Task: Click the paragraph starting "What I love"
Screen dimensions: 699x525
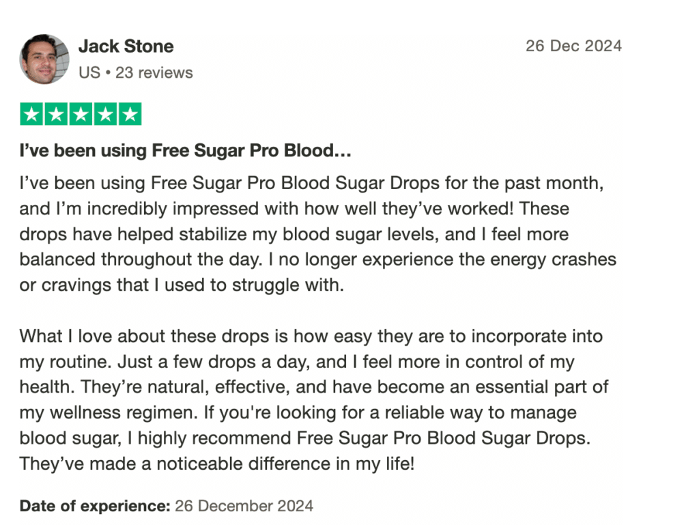Action: point(311,337)
